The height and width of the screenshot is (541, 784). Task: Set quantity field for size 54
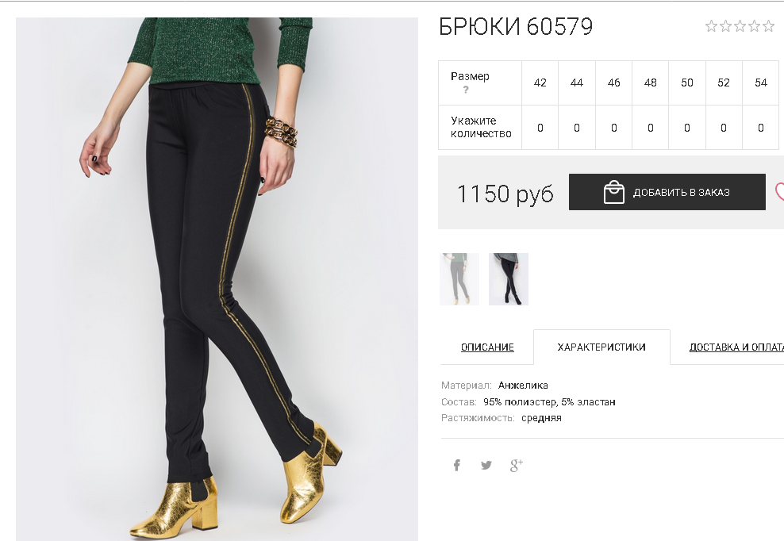coord(760,128)
